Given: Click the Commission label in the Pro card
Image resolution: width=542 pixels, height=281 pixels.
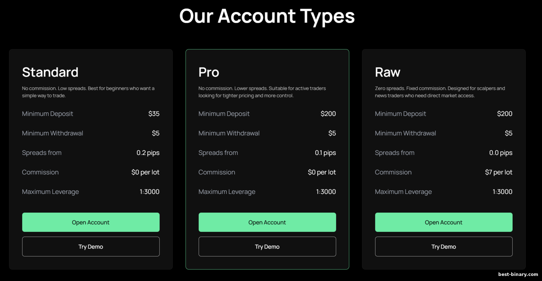Looking at the screenshot, I should 217,172.
